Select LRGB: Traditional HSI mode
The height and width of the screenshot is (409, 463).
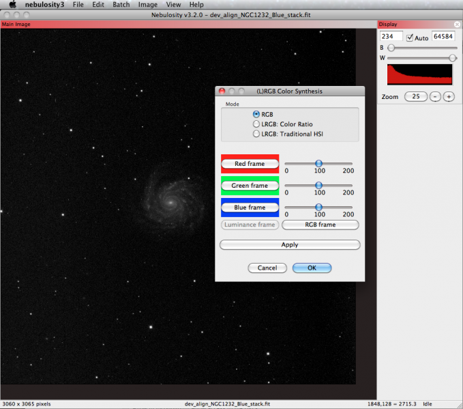[x=256, y=134]
